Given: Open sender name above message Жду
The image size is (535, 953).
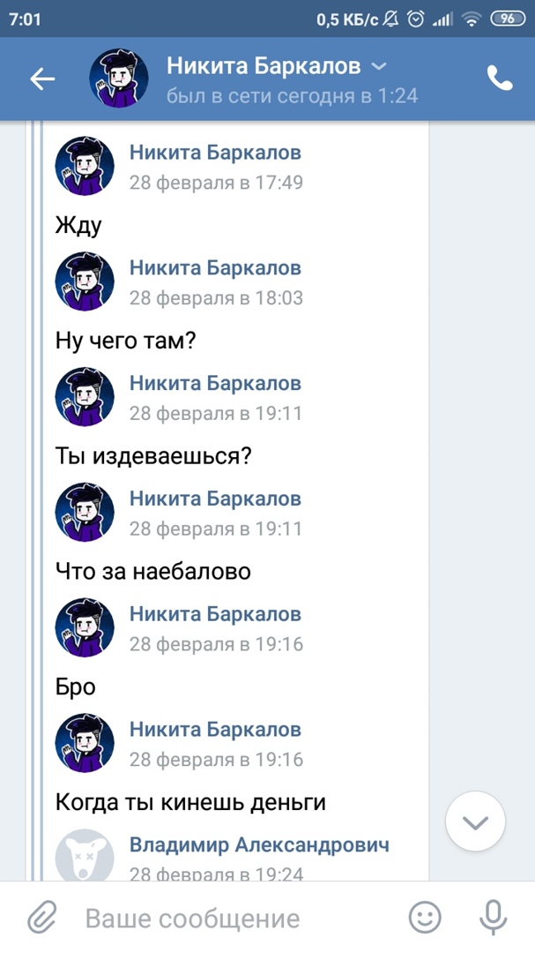Looking at the screenshot, I should pyautogui.click(x=215, y=153).
